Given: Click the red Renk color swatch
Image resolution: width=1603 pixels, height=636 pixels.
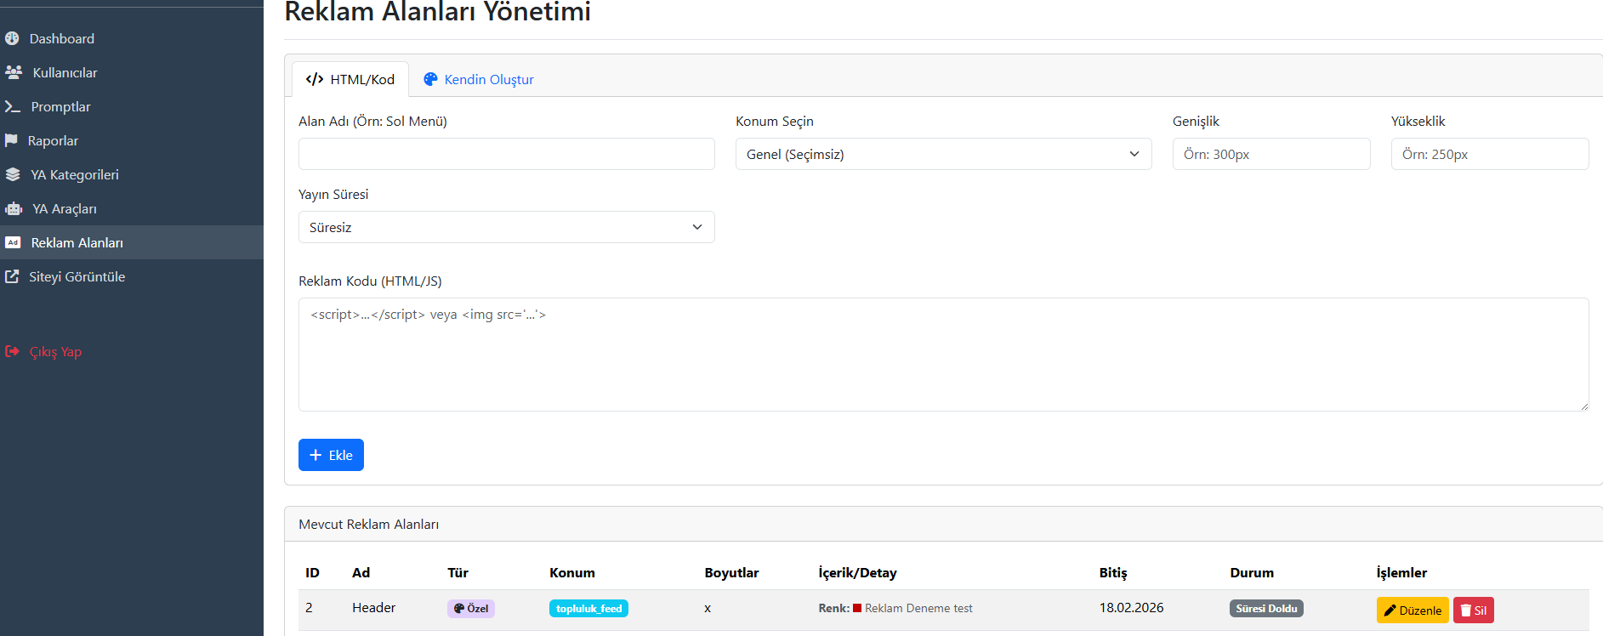Looking at the screenshot, I should click(x=857, y=608).
